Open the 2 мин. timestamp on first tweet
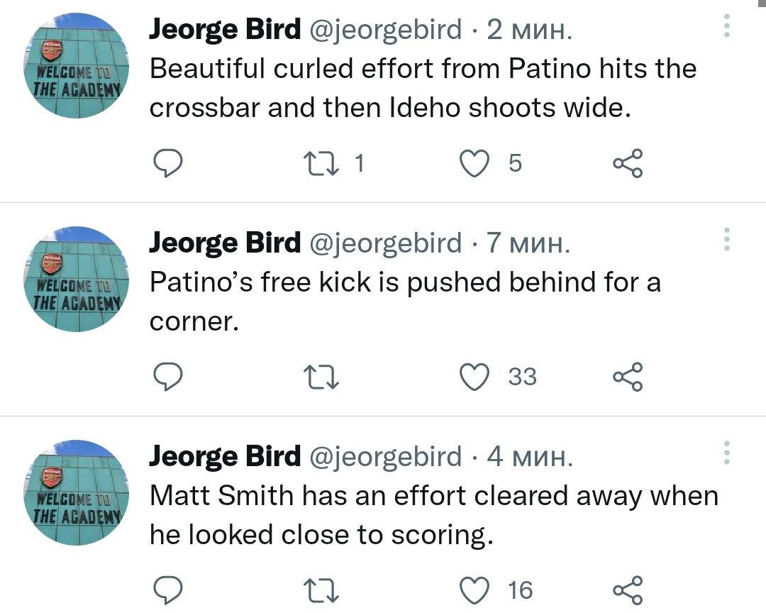The width and height of the screenshot is (766, 613). click(530, 29)
